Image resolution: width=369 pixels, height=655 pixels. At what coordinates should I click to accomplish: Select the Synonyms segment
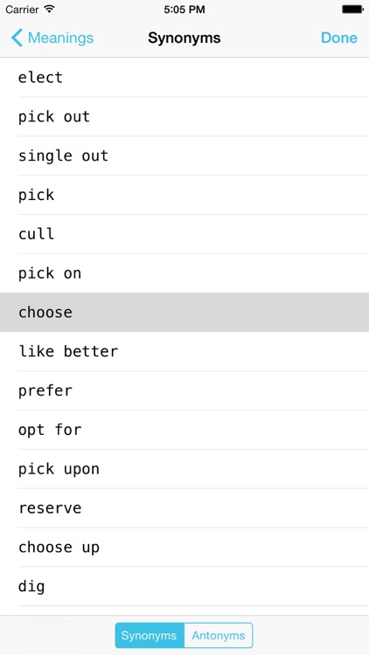[150, 636]
